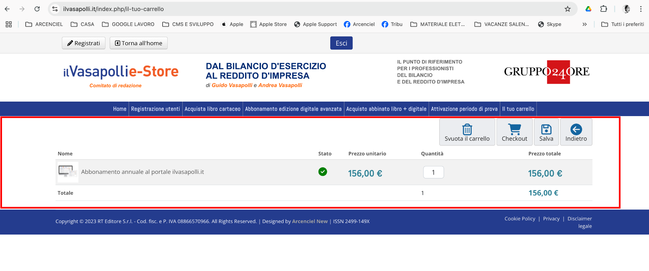Open the Disclaimer legale footer link
The image size is (649, 271).
pyautogui.click(x=580, y=222)
